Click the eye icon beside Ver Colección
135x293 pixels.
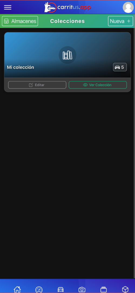point(85,85)
